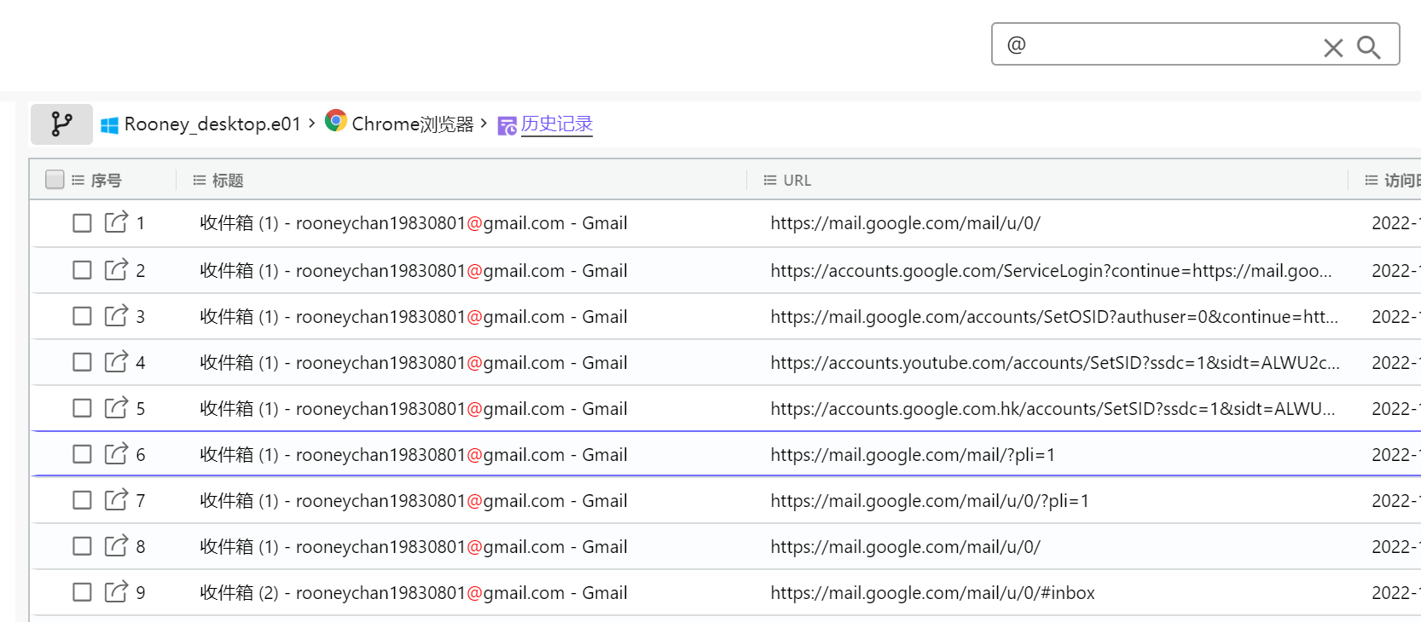Screen dimensions: 1421x622
Task: Click the history record icon in breadcrumb
Action: click(x=507, y=126)
